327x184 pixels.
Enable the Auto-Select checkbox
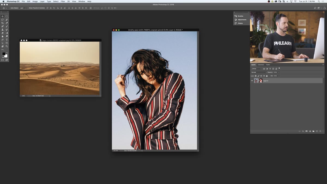pyautogui.click(x=10, y=8)
